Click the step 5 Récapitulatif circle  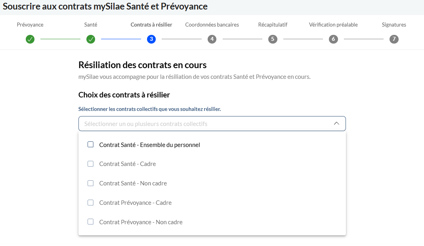[x=273, y=39]
